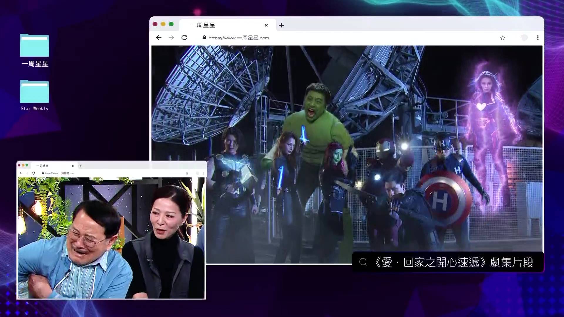Click the search magnifier in caption bar
The width and height of the screenshot is (564, 317).
(363, 262)
